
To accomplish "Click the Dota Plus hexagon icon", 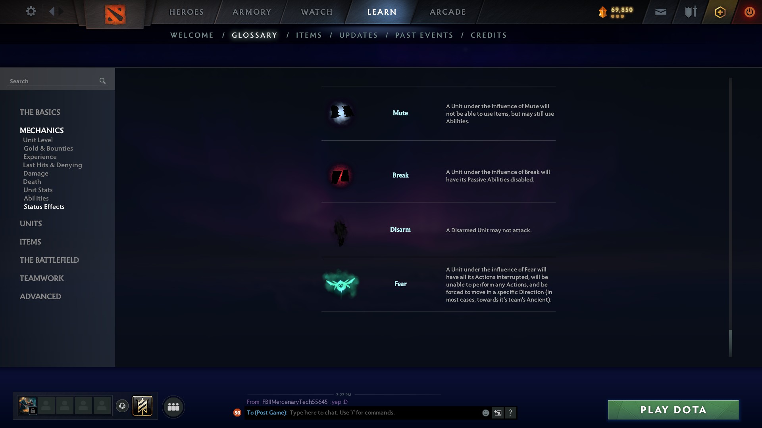I will click(x=720, y=12).
